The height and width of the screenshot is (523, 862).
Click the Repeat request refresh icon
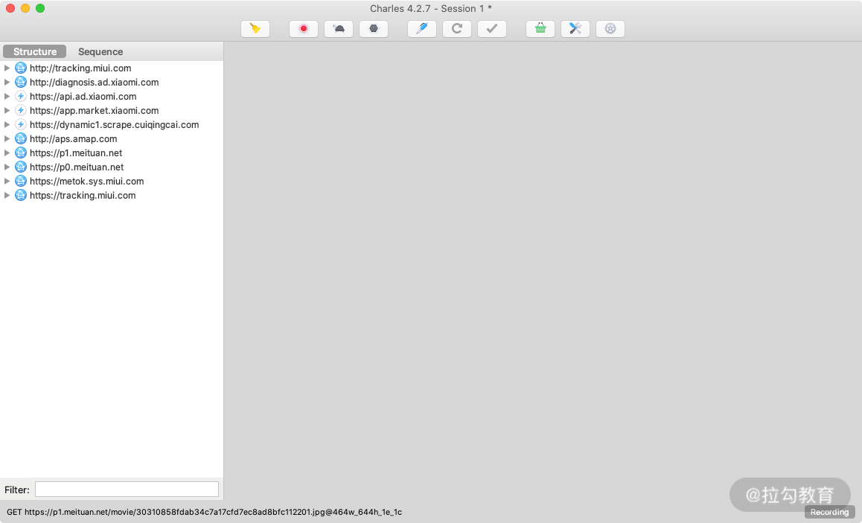pyautogui.click(x=457, y=28)
